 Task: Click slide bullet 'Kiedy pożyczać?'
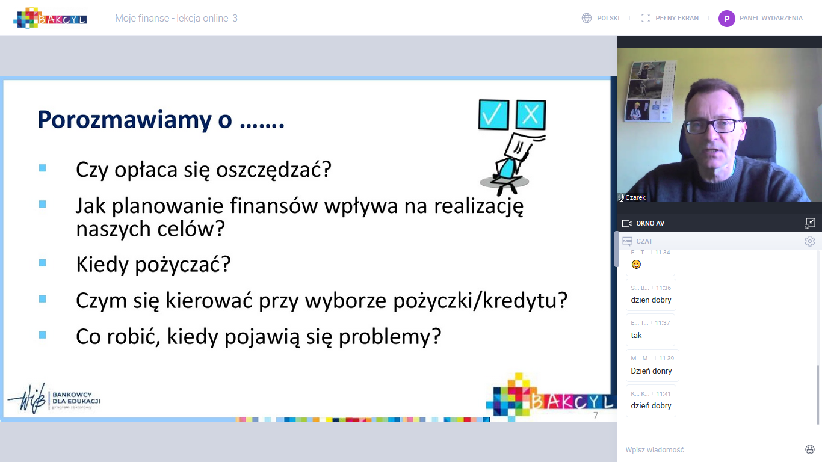coord(153,265)
